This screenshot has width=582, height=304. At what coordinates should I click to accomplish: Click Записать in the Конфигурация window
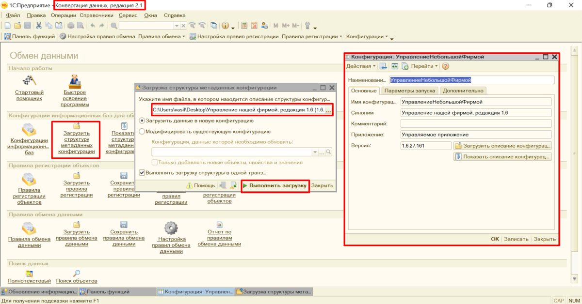pos(516,239)
